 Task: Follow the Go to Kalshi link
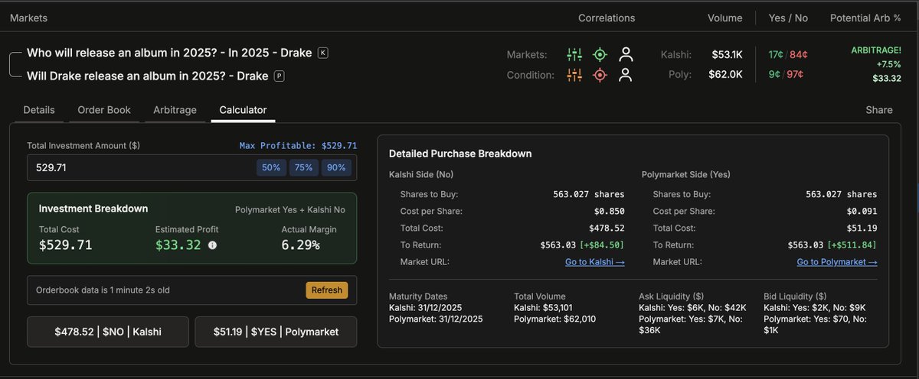pyautogui.click(x=594, y=262)
